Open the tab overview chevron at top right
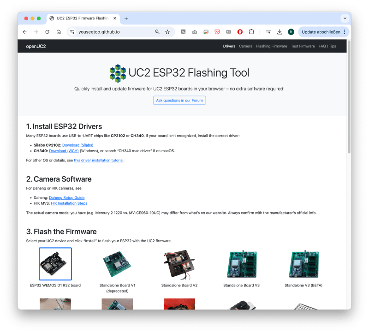This screenshot has height=333, width=369. 345,18
